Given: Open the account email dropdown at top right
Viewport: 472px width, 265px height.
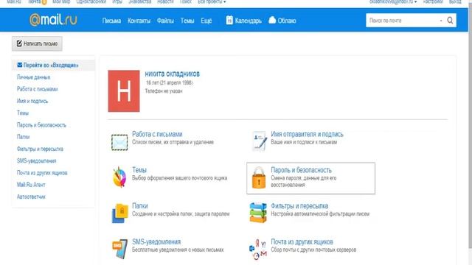Looking at the screenshot, I should (x=393, y=1).
